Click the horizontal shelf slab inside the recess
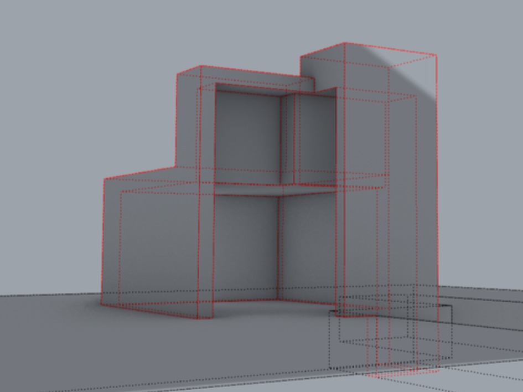The image size is (523, 392). coord(275,189)
